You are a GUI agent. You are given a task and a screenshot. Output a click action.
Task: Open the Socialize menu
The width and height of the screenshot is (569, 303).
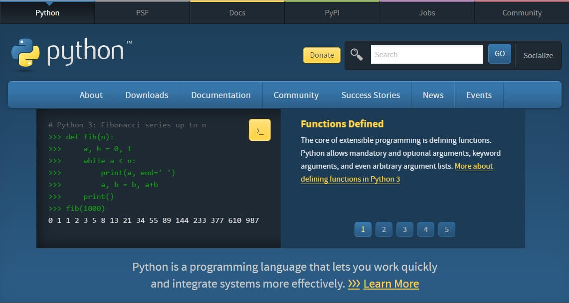pyautogui.click(x=538, y=55)
